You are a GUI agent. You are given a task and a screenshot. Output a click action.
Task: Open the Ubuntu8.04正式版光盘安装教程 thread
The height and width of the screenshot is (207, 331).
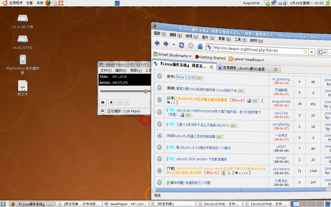point(202,99)
